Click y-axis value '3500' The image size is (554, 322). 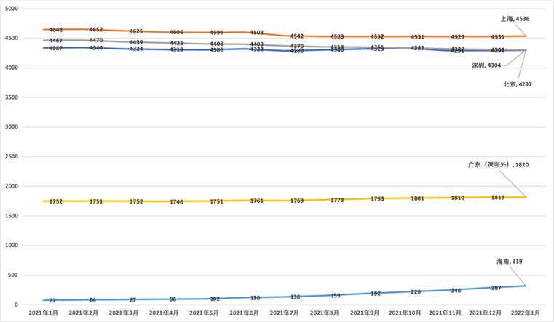(x=12, y=97)
